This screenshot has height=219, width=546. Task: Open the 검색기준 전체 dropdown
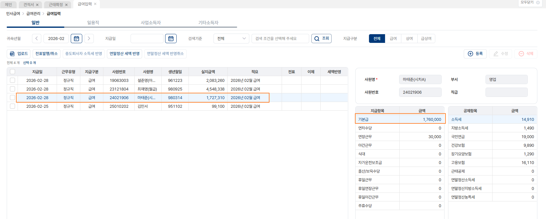[x=231, y=38]
